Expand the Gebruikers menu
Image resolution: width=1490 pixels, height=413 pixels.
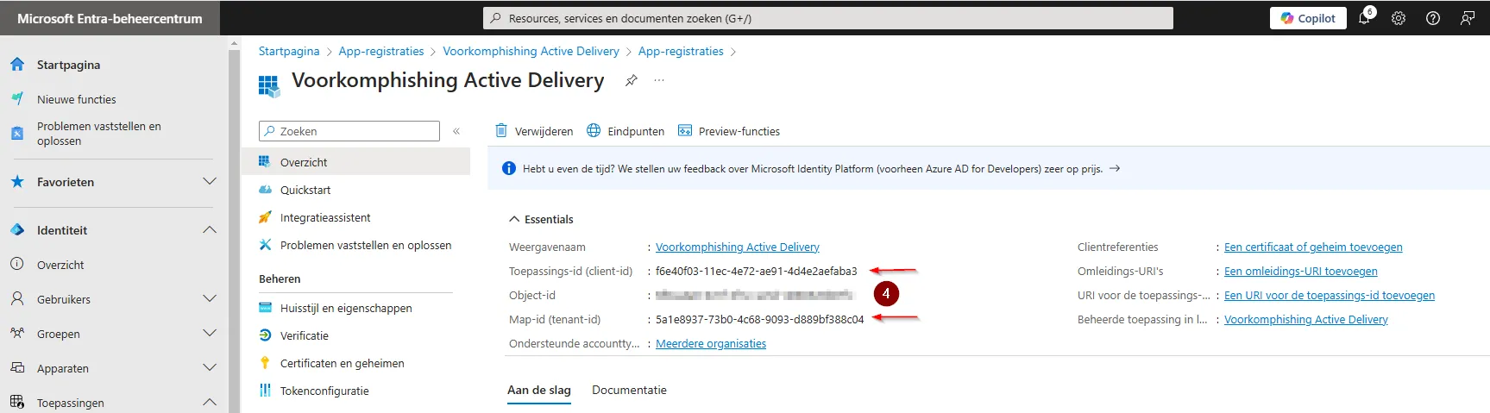[x=210, y=298]
